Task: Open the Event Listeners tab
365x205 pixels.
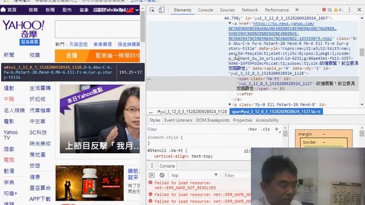Action: point(178,120)
